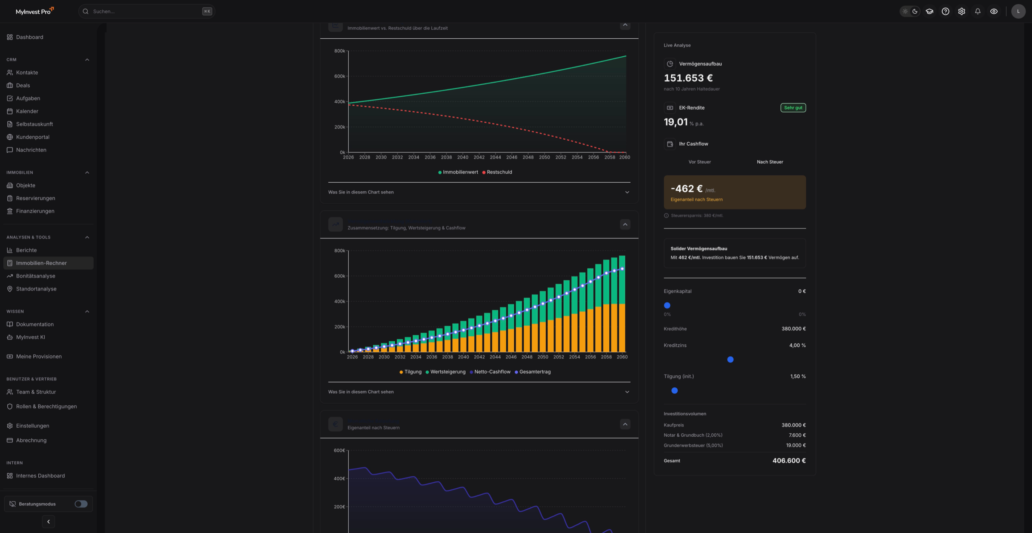This screenshot has width=1032, height=533.
Task: Click the eye preview icon in header
Action: click(x=994, y=12)
